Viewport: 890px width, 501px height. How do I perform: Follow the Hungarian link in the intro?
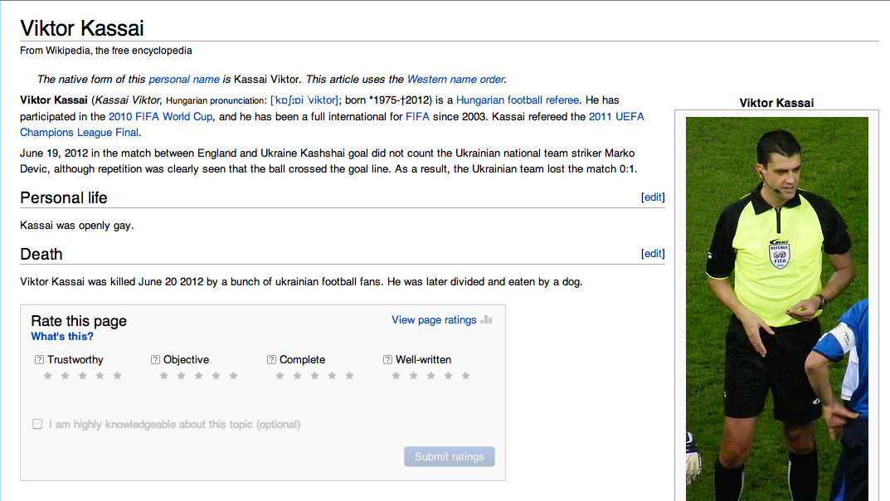click(x=480, y=100)
